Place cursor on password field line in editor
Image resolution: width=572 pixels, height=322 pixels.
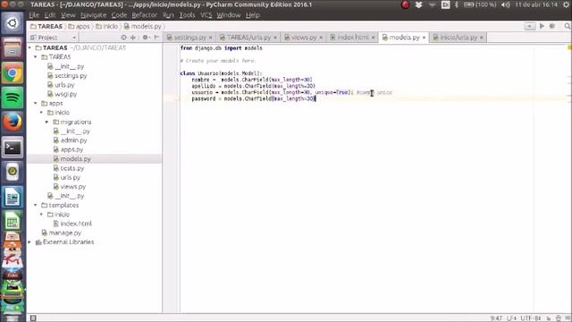(254, 99)
